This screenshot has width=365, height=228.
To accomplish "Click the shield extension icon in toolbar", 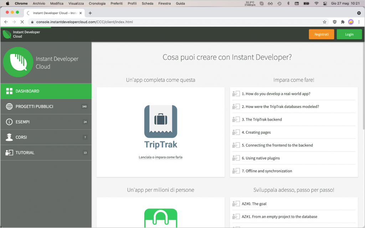I will tap(334, 22).
